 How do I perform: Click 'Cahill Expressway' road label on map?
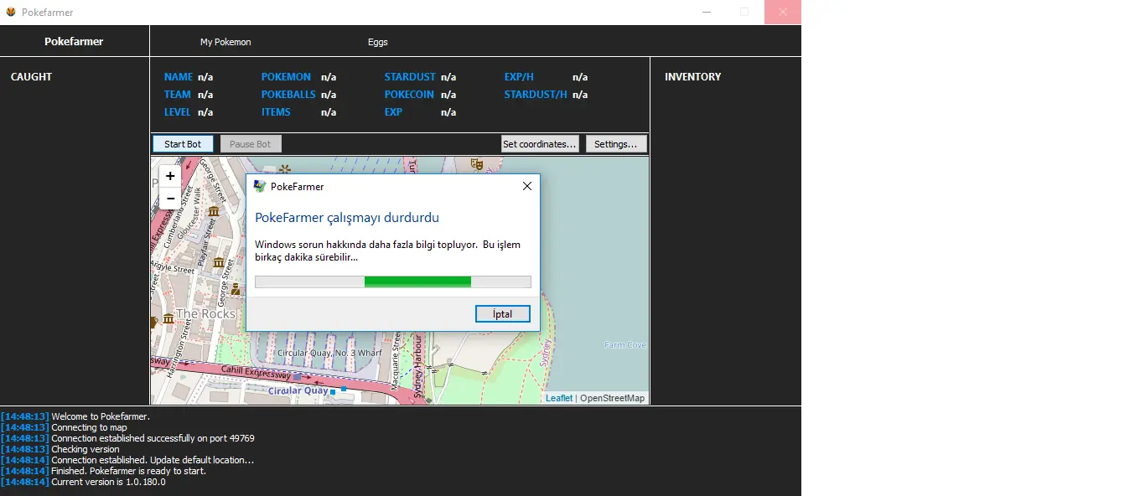click(256, 371)
